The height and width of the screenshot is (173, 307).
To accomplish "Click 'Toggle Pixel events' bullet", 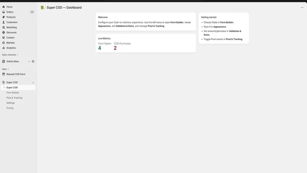I will [x=223, y=39].
